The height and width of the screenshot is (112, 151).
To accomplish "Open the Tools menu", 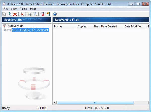I will tap(23, 9).
